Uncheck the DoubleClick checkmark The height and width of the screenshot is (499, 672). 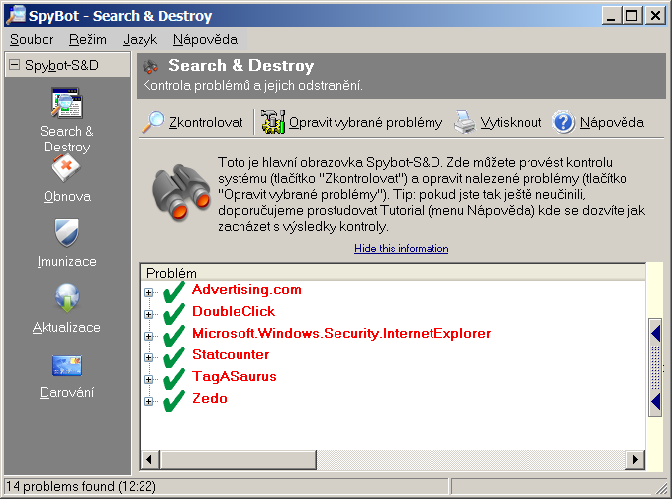(174, 314)
